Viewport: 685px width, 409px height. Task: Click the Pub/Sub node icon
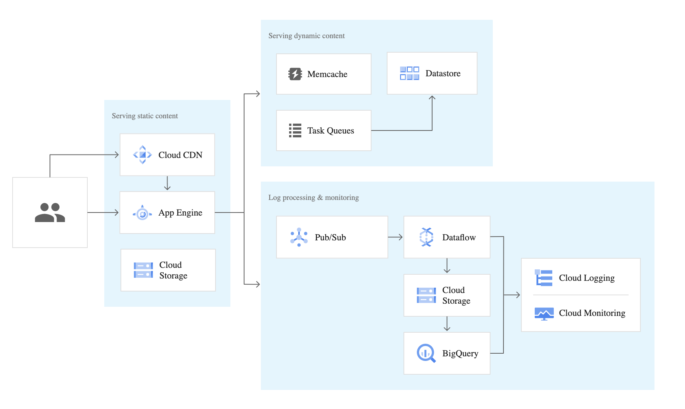pos(299,237)
